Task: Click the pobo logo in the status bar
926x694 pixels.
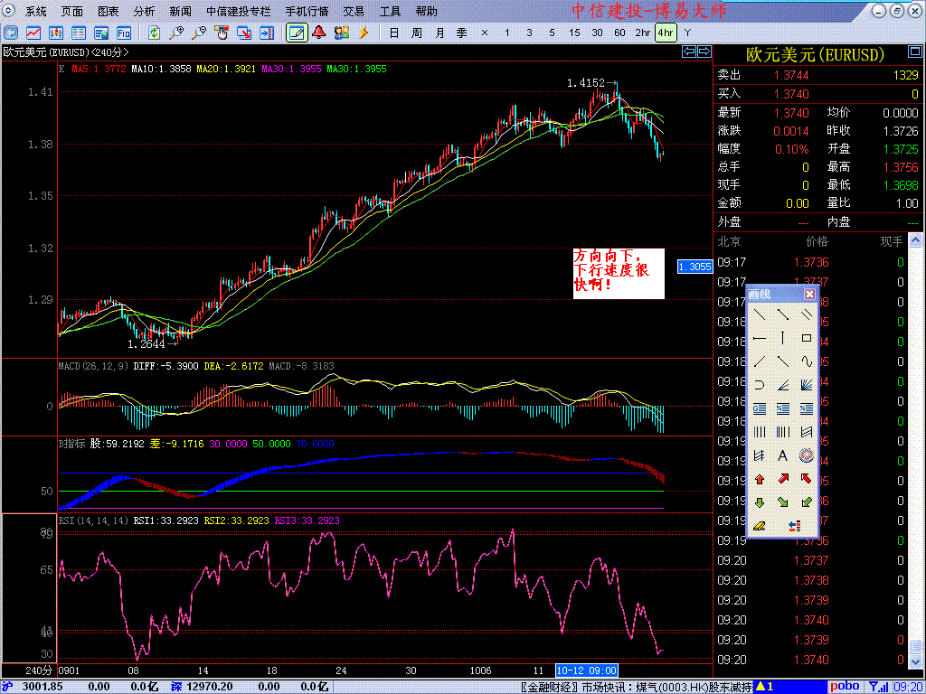Action: pyautogui.click(x=846, y=687)
